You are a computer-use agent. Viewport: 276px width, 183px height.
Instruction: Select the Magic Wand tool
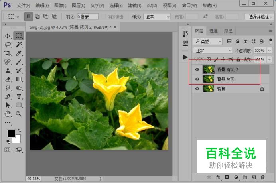click(x=19, y=45)
